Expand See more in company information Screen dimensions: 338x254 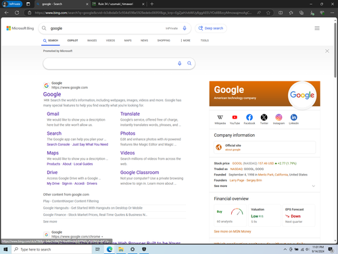click(264, 186)
